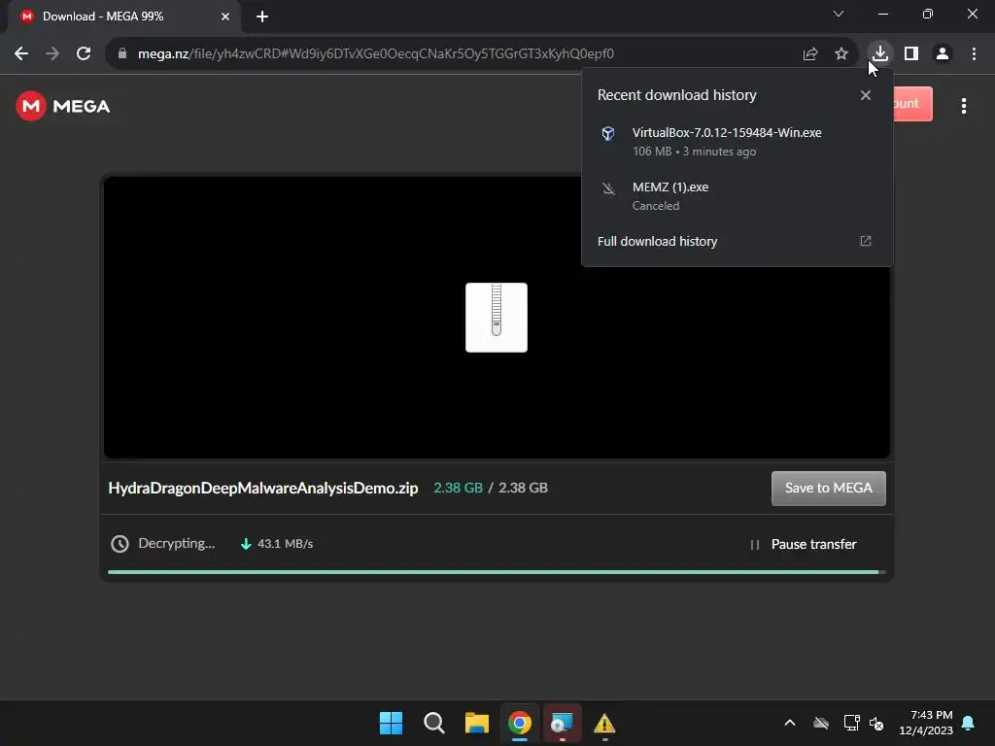Select the Download - MEGA 99% tab
This screenshot has width=995, height=746.
coord(123,17)
